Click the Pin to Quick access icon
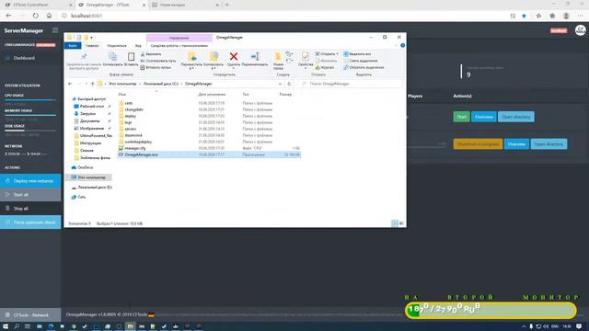Viewport: 589px width, 331px height. tap(84, 57)
